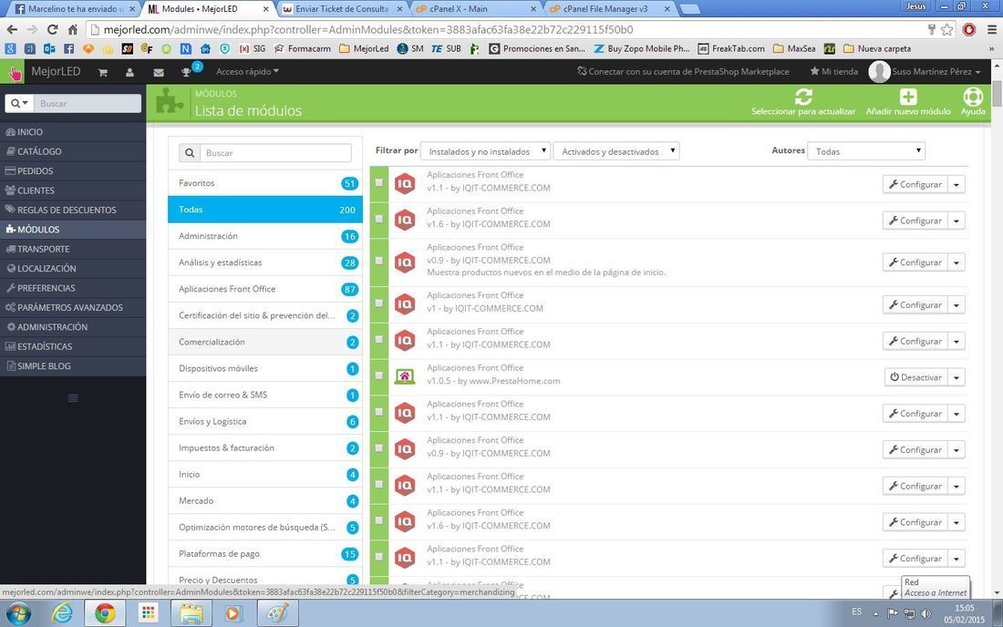Open the orders cart icon in top bar
The height and width of the screenshot is (627, 1003).
(x=102, y=72)
